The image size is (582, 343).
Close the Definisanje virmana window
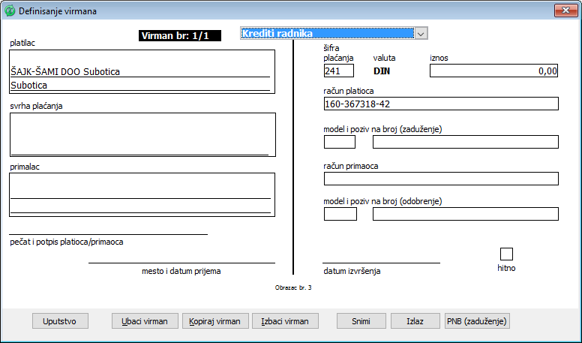tap(563, 11)
